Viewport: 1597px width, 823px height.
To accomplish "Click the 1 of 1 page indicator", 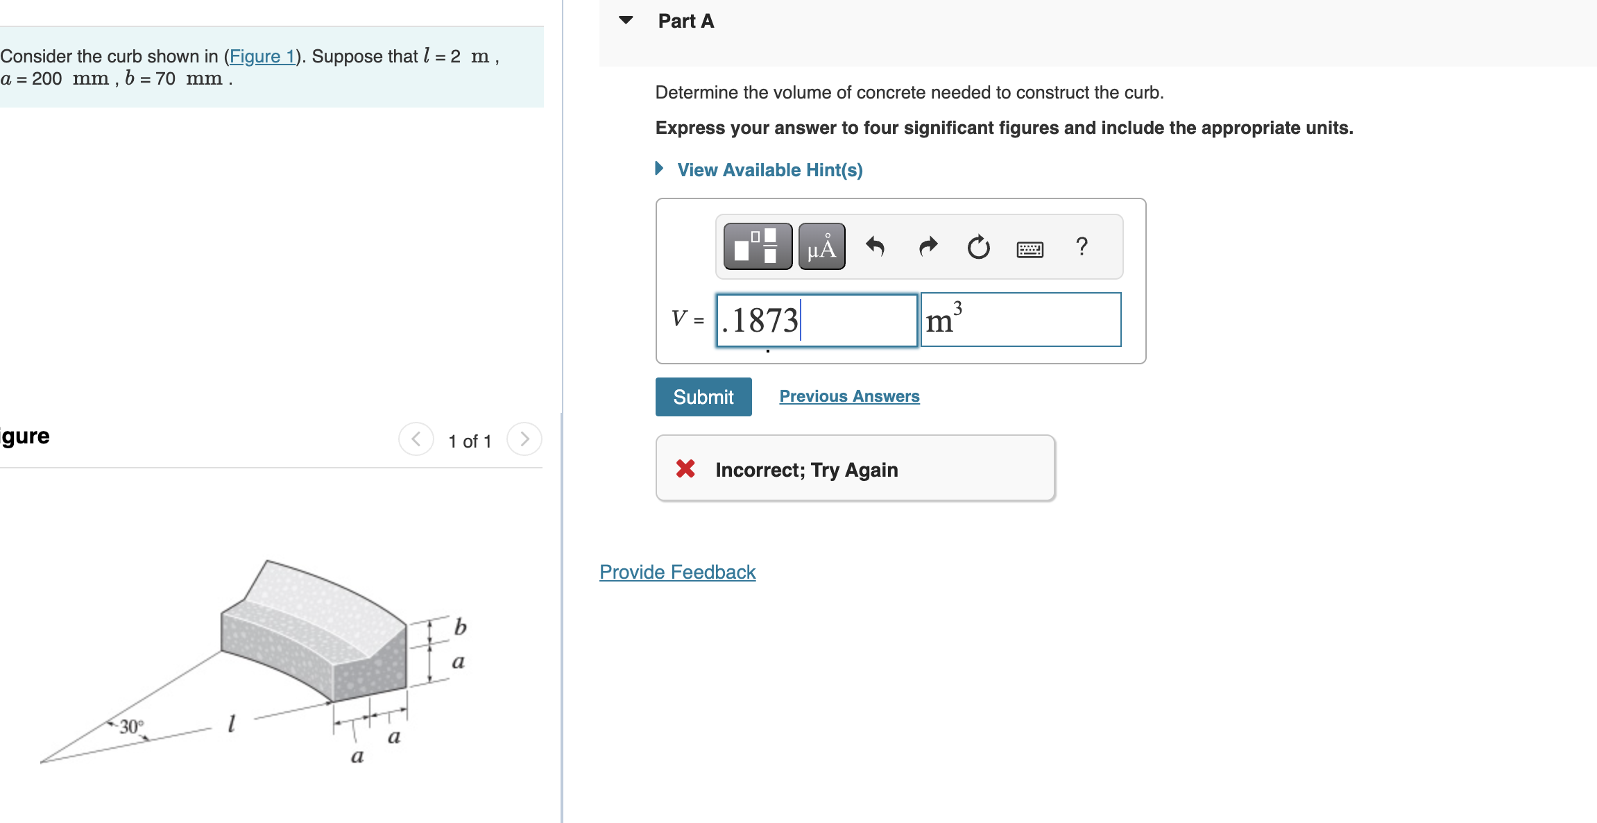I will click(x=470, y=441).
